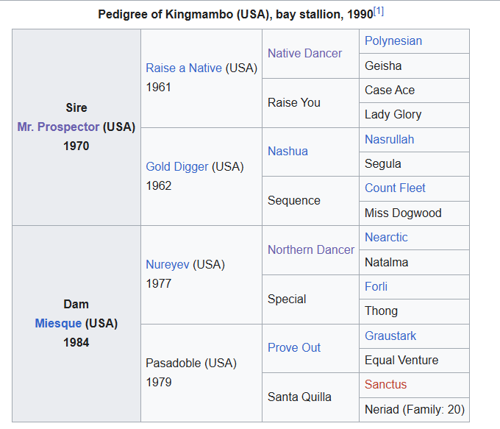Viewport: 500px width, 429px height.
Task: Follow the Forli link
Action: (x=376, y=287)
